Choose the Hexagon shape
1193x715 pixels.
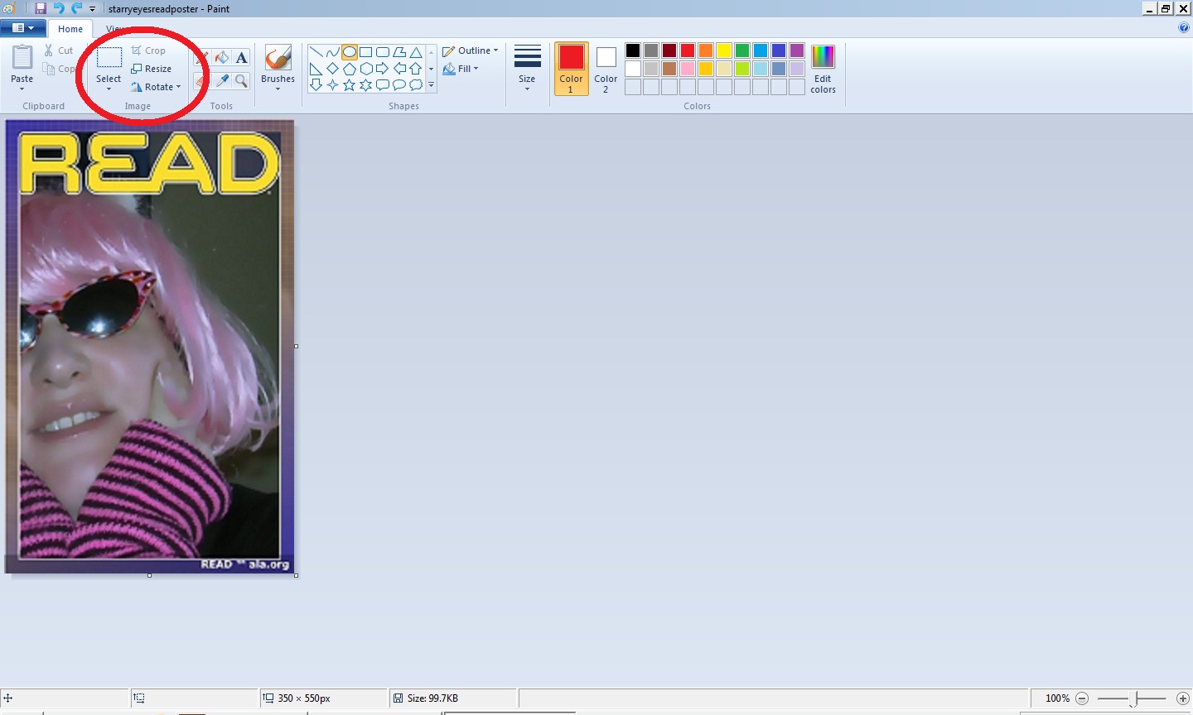365,69
